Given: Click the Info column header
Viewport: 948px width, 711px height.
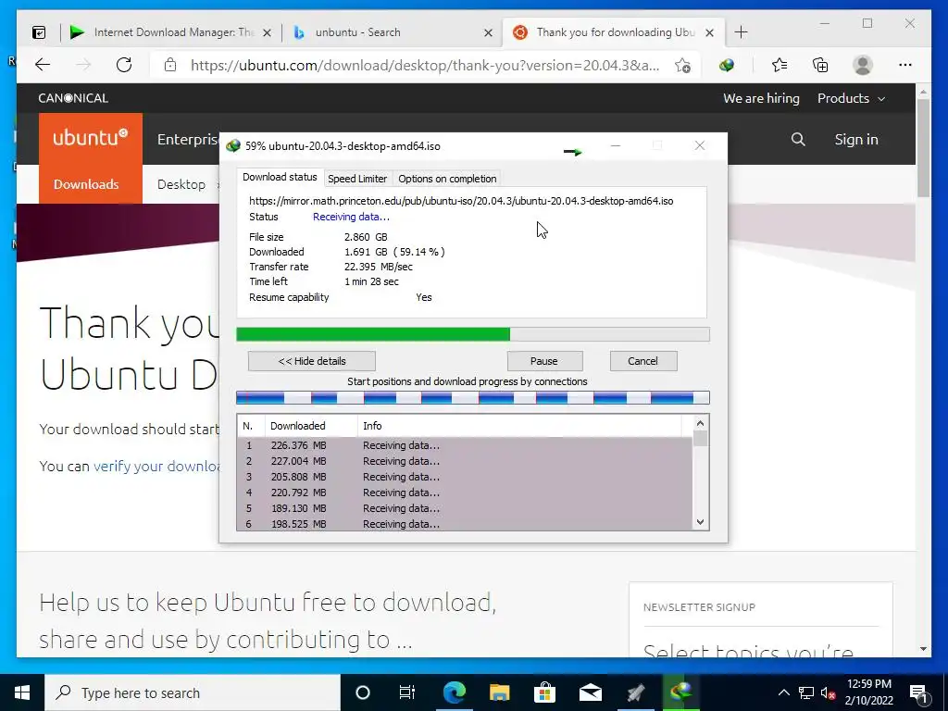Looking at the screenshot, I should pyautogui.click(x=520, y=426).
